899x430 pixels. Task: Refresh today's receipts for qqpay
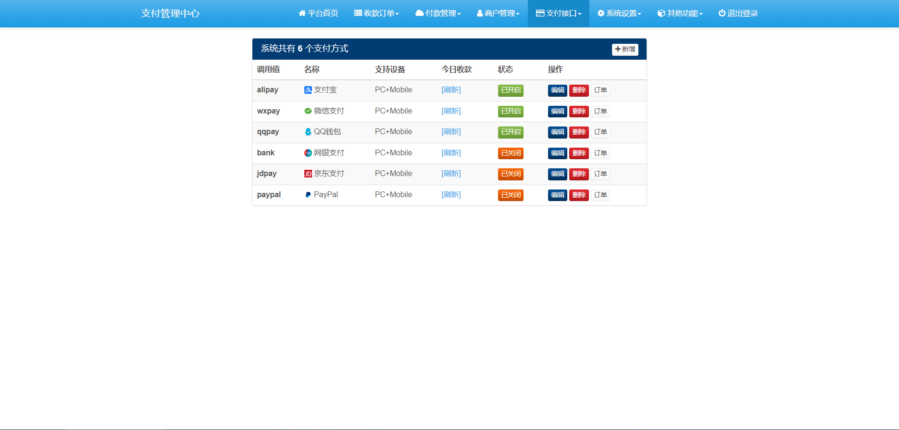(451, 132)
